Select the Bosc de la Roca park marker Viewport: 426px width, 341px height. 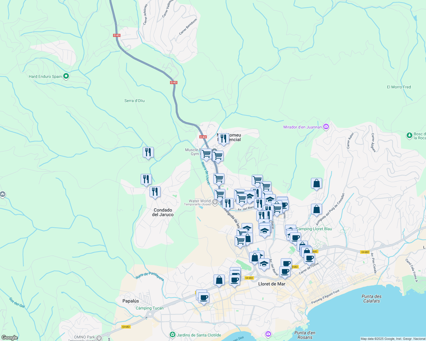click(x=409, y=136)
